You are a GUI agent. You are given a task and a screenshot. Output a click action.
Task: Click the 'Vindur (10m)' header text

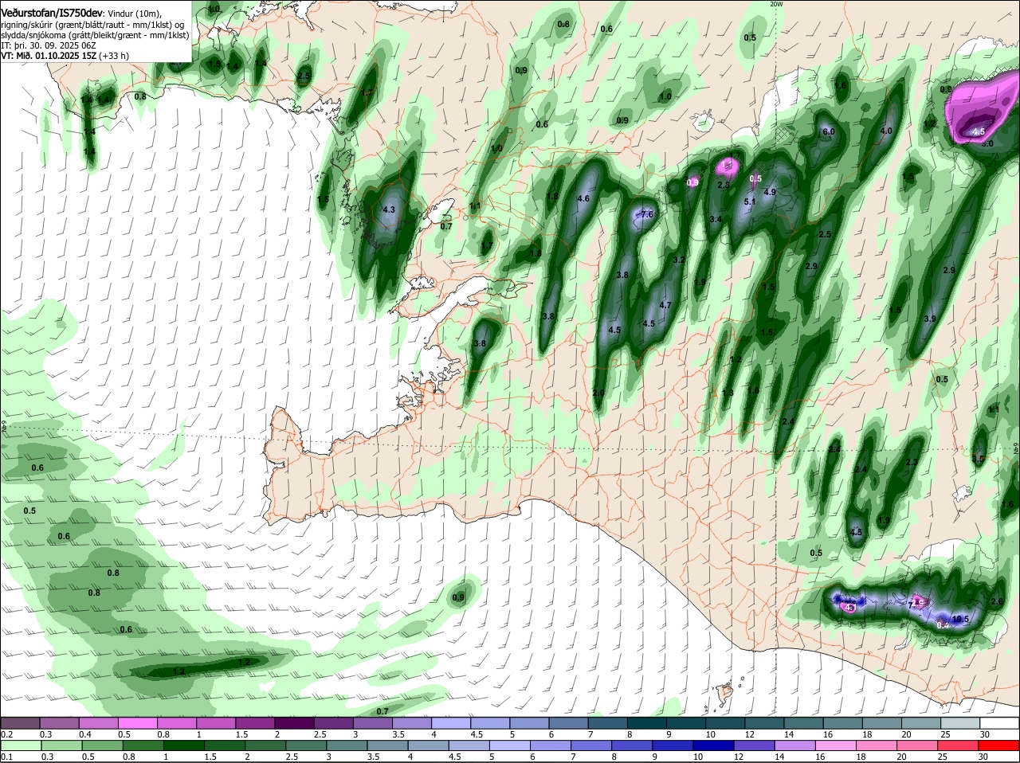(134, 14)
